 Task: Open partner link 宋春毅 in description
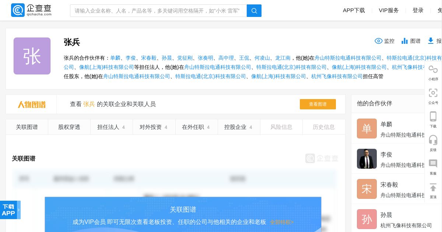149,58
